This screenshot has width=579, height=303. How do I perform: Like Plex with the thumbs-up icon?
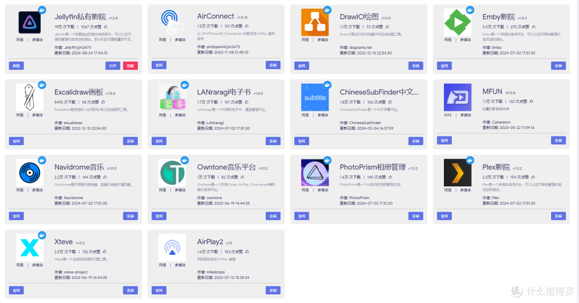pos(533,177)
